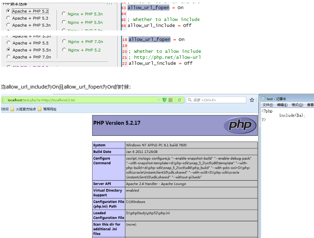314x238 pixels.
Task: Select the Apache + PHP 5.3 radio button
Action: pyautogui.click(x=8, y=18)
